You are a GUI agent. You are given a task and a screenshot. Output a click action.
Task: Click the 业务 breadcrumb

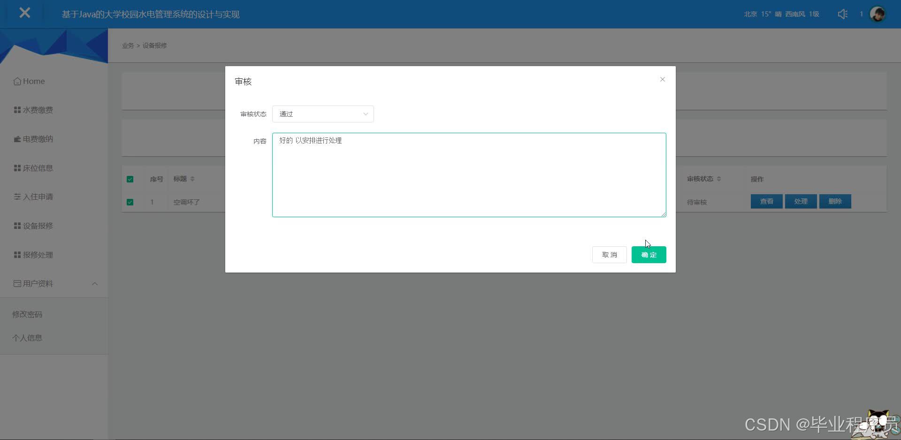point(128,46)
